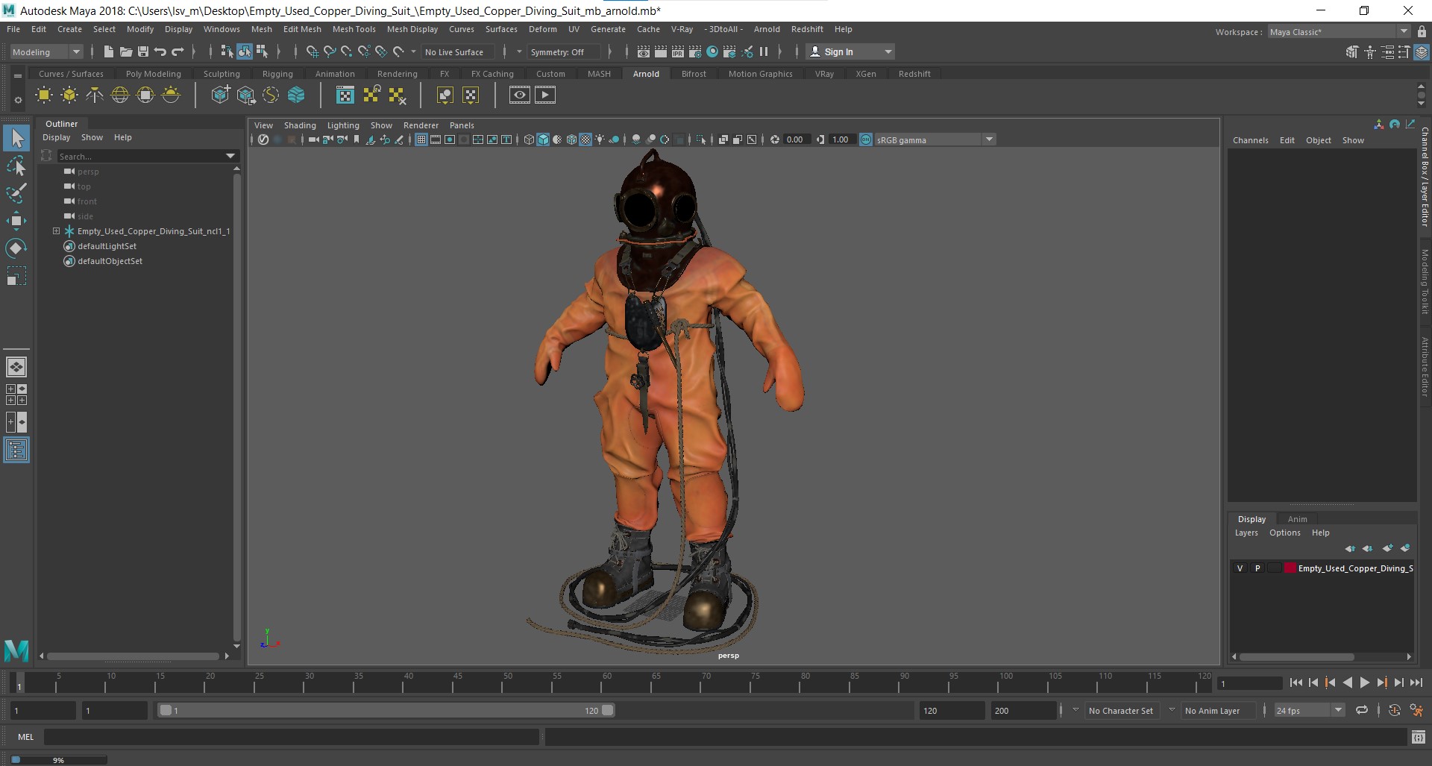Select the Move tool in the toolbox

16,220
